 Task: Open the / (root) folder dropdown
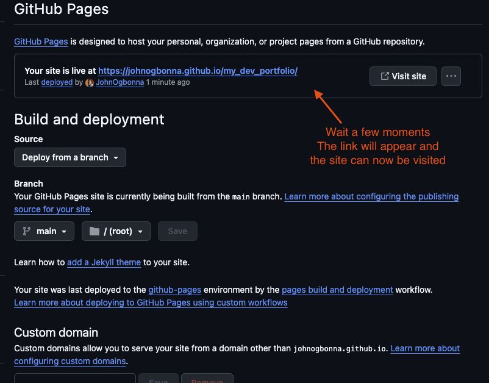[x=116, y=231]
